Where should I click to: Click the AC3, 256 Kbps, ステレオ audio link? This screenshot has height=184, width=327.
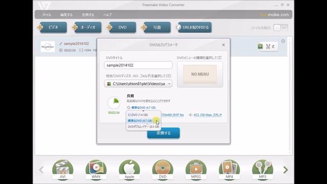207,115
